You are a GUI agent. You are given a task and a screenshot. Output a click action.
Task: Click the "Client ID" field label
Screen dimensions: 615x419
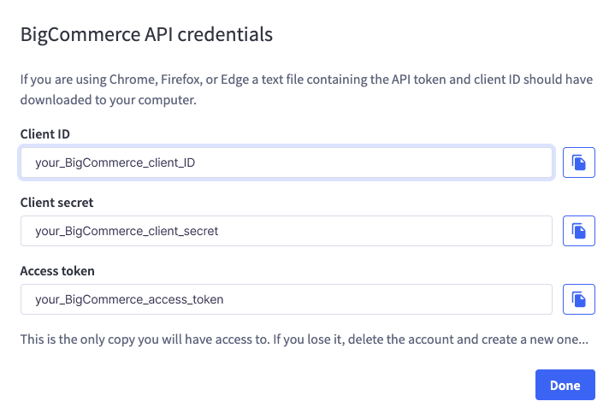pyautogui.click(x=45, y=134)
